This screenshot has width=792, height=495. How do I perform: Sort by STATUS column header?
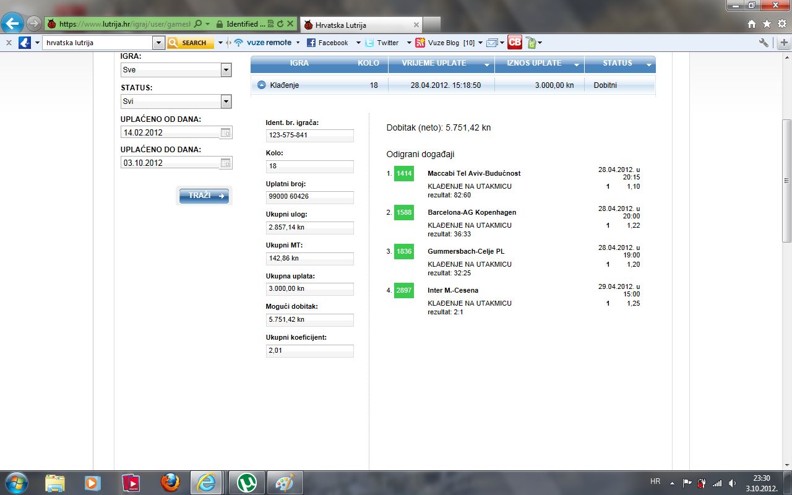coord(620,64)
